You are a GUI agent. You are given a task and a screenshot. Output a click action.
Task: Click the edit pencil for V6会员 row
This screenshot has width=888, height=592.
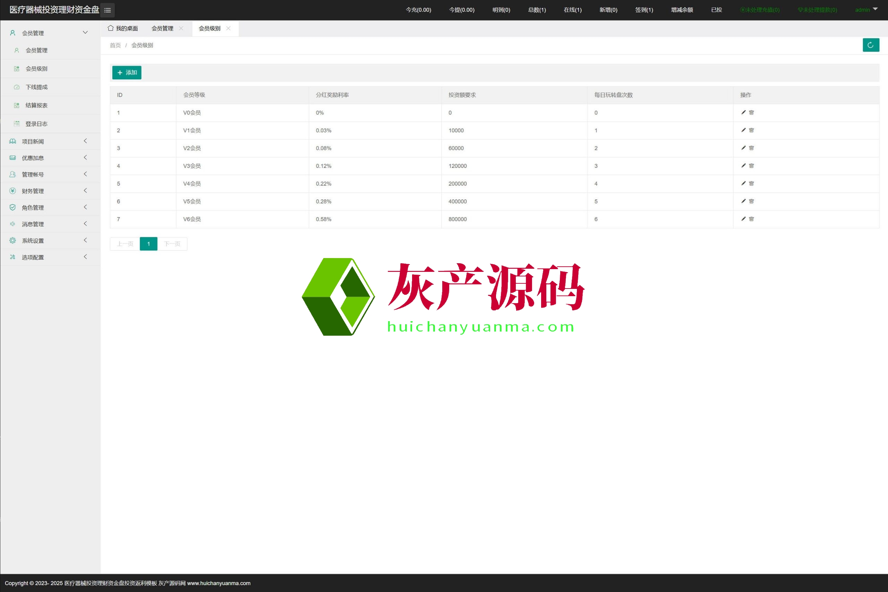coord(743,219)
